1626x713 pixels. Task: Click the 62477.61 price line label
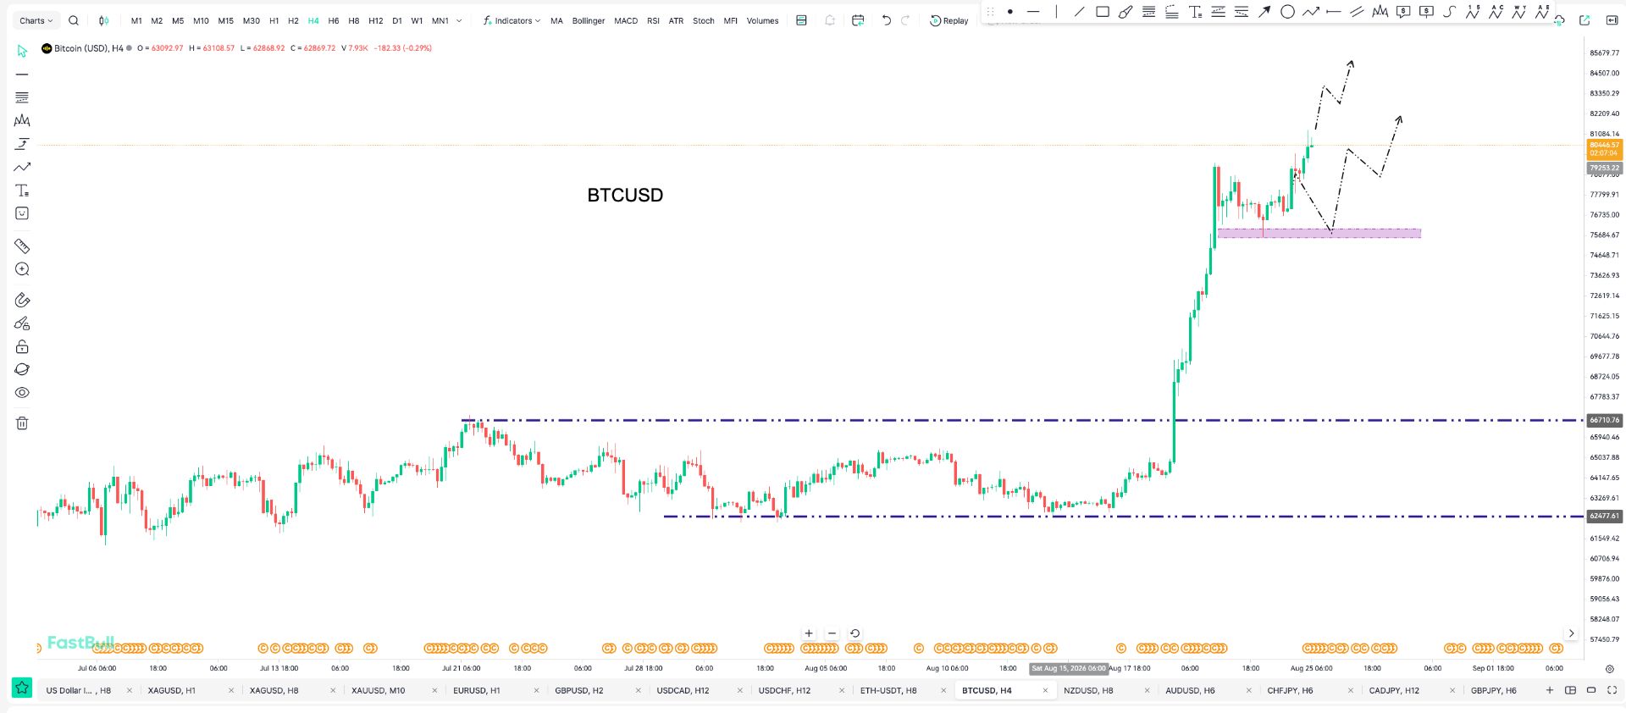pos(1604,516)
